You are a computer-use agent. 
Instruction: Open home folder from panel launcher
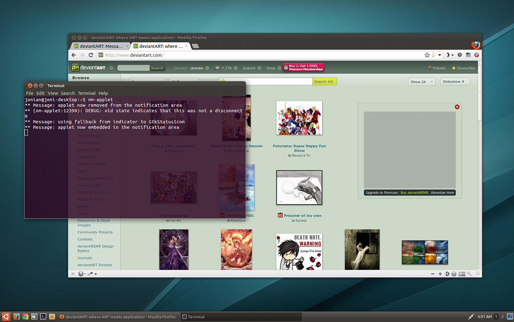(x=52, y=317)
